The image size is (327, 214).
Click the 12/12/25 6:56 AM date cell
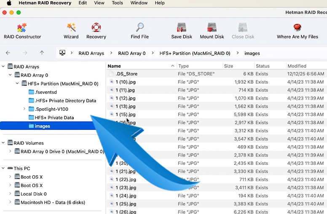tap(306, 74)
